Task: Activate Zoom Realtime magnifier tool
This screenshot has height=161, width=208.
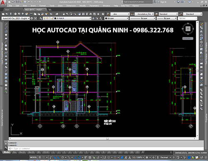Action: [x=67, y=14]
